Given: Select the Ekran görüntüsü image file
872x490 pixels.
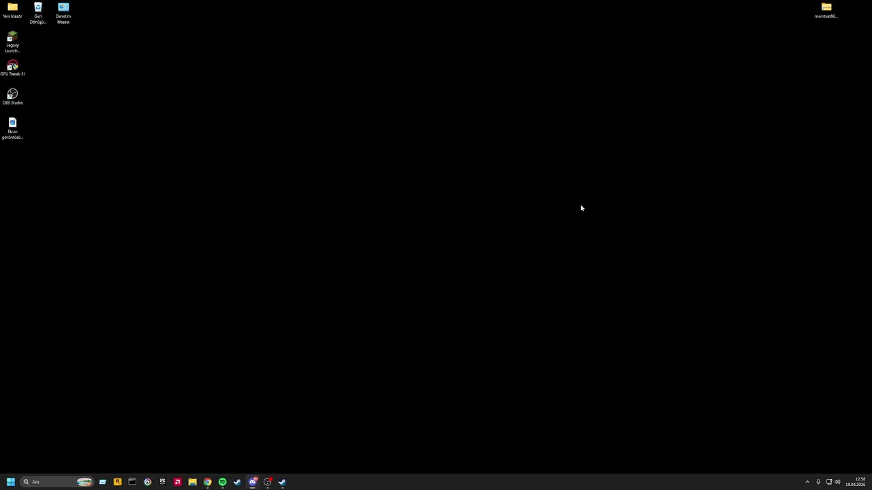Looking at the screenshot, I should pyautogui.click(x=12, y=129).
